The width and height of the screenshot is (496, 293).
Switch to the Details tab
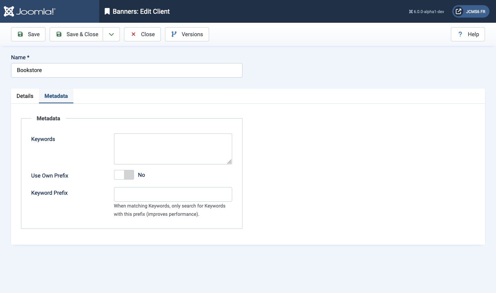[25, 96]
